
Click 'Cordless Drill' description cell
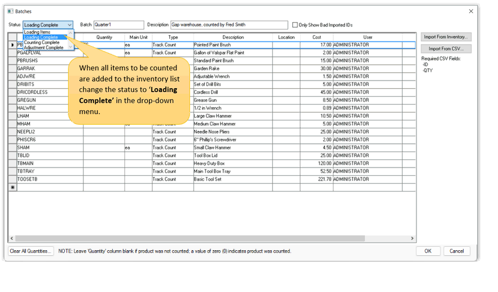(233, 92)
